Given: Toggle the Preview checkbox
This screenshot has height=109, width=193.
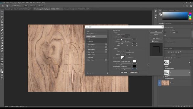Looking at the screenshot, I should point(153,41).
